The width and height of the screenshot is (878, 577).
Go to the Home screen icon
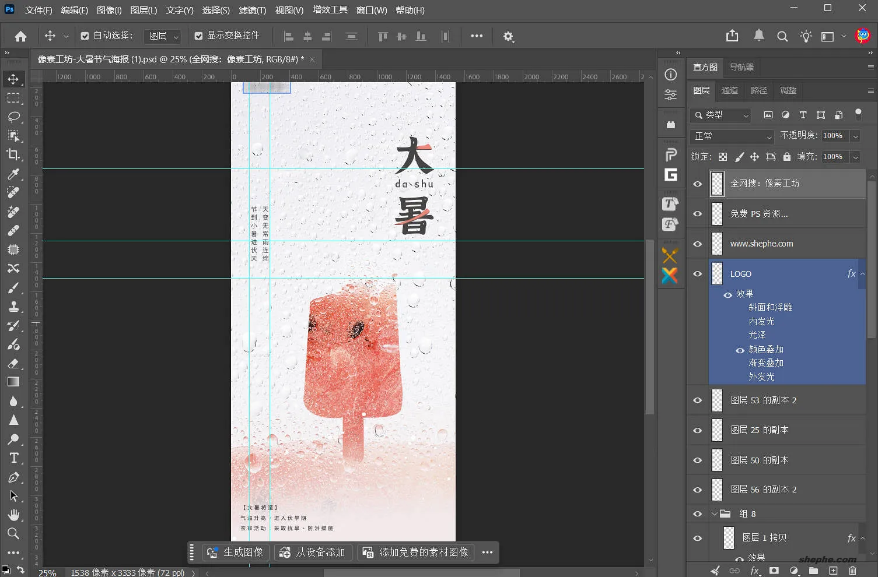[21, 36]
